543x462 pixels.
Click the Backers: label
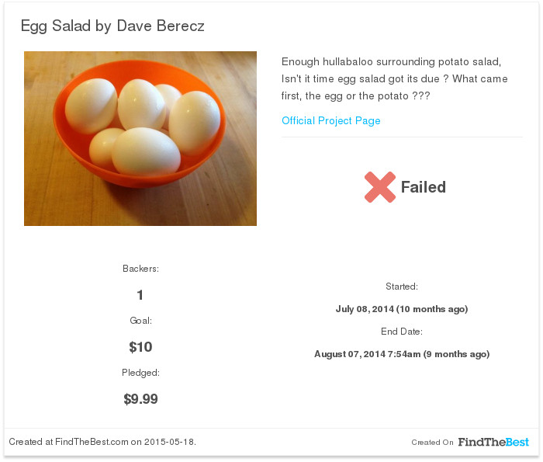tap(140, 269)
